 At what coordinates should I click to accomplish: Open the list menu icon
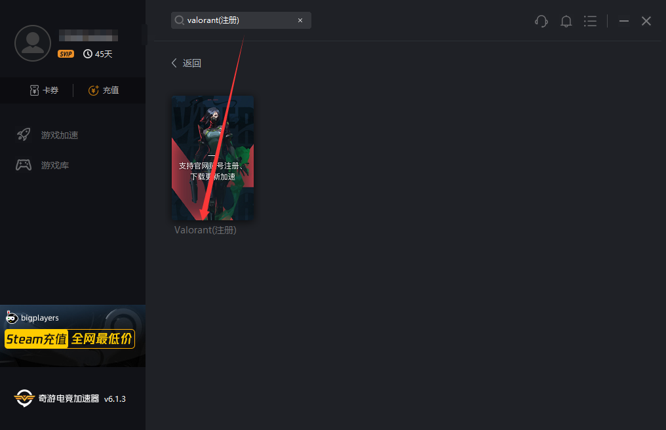(590, 21)
